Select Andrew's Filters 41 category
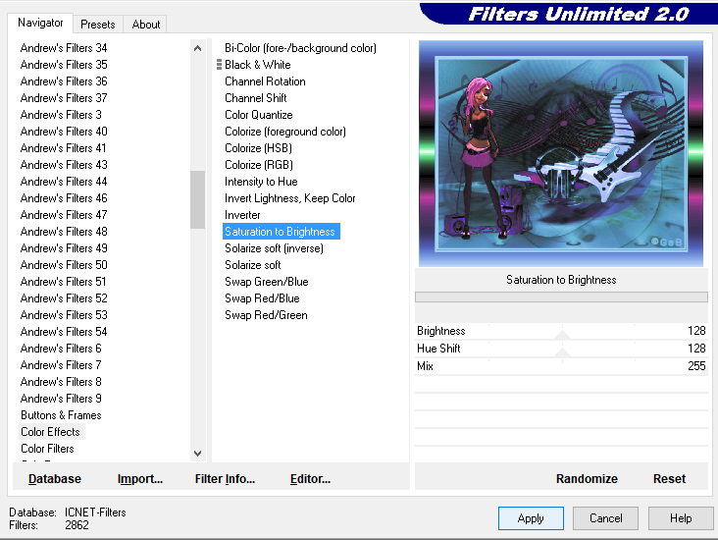The width and height of the screenshot is (718, 540). click(x=63, y=148)
